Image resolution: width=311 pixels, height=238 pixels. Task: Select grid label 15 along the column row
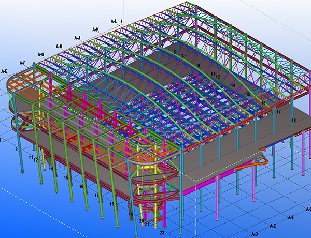66,177
